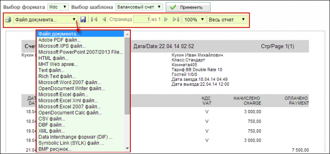Click the export list scroll-up arrow
The height and width of the screenshot is (154, 330).
(127, 34)
